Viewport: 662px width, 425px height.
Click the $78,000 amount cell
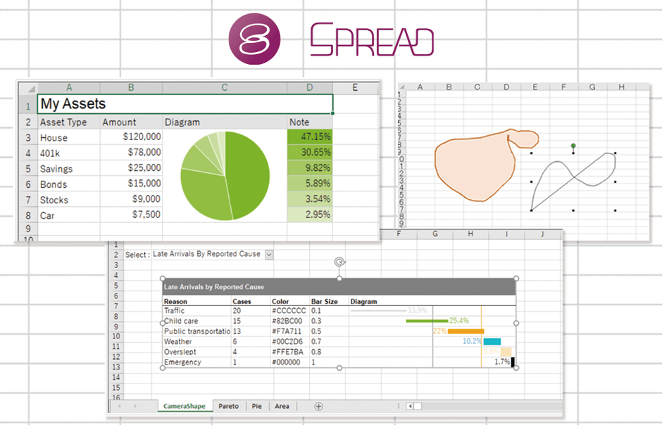(131, 153)
